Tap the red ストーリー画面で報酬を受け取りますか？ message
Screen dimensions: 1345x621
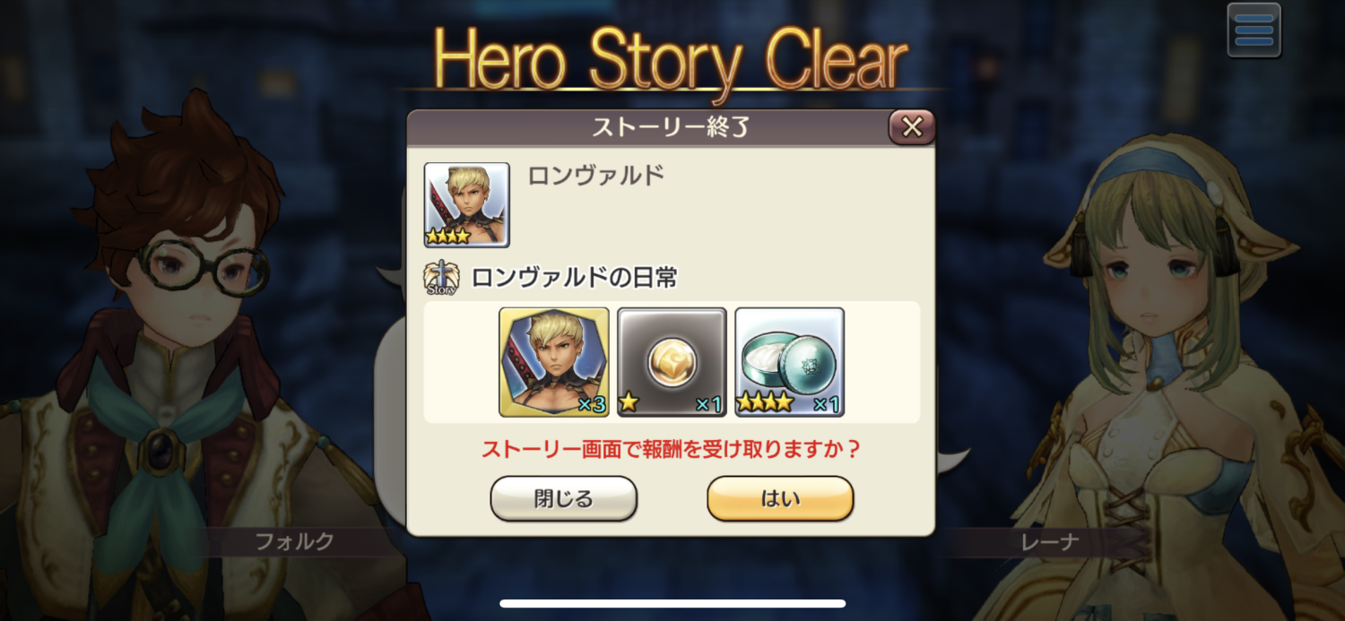[x=672, y=448]
